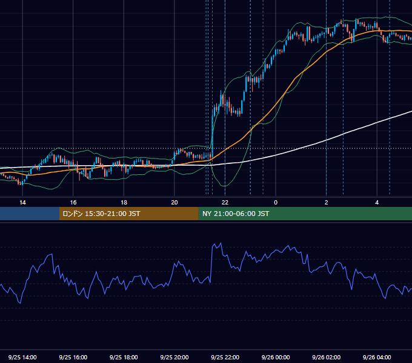
Task: Click the 9/26 04:00 date label
Action: [x=377, y=357]
